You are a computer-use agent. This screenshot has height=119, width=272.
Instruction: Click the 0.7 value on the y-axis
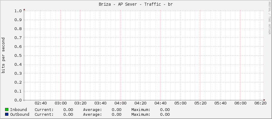(18, 38)
